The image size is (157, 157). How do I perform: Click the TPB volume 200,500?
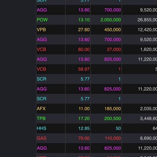tap(113, 119)
